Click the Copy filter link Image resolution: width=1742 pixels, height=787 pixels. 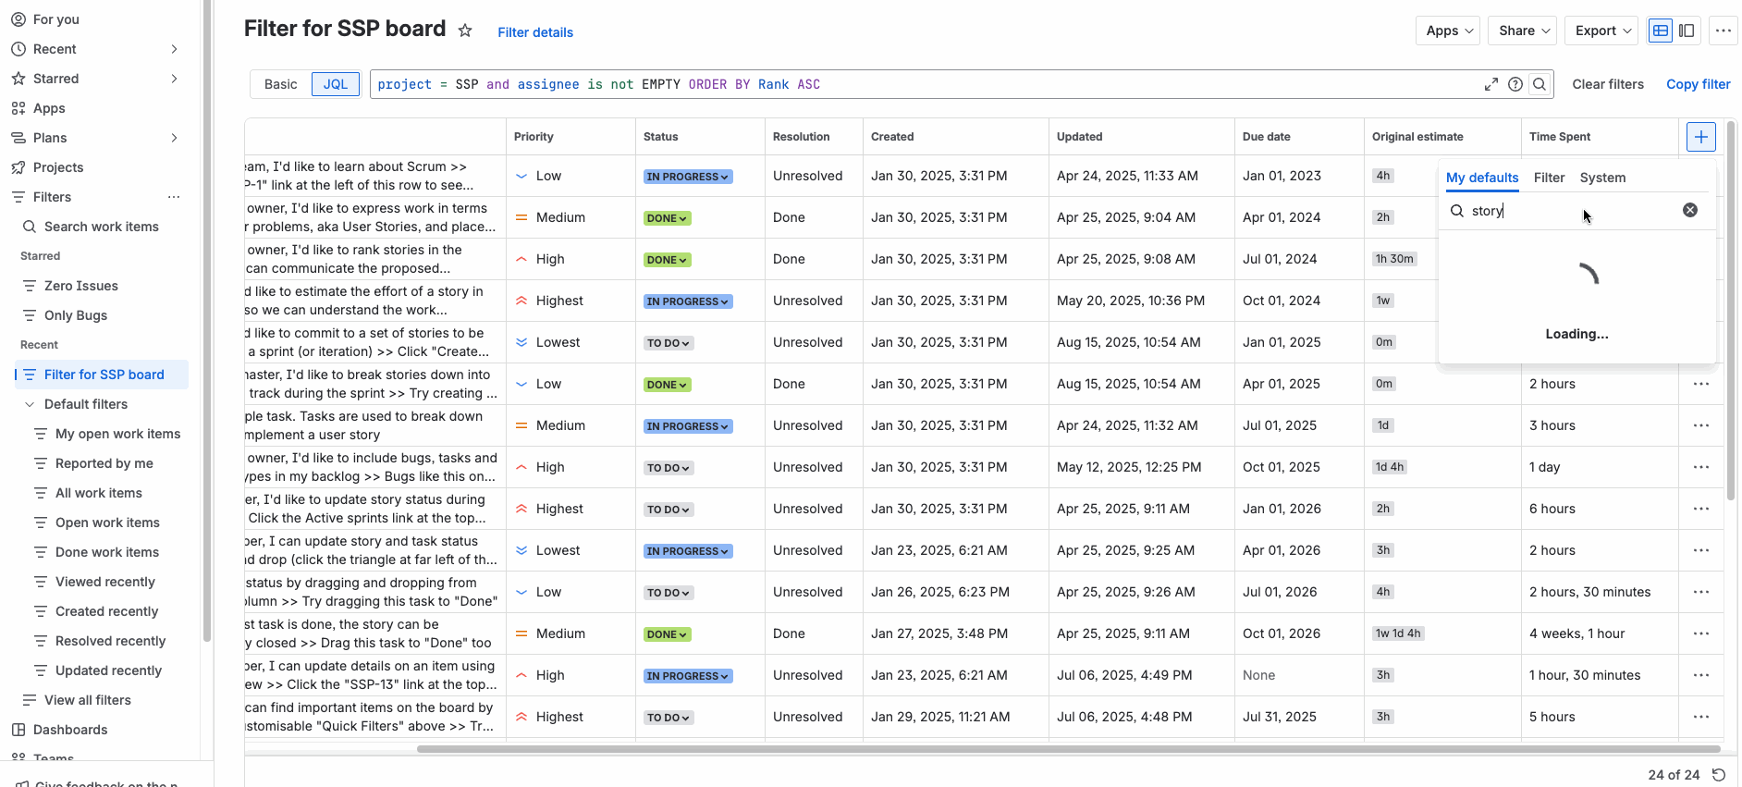(x=1698, y=84)
